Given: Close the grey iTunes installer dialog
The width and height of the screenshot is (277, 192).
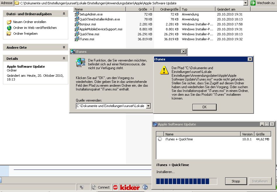Looking at the screenshot, I should point(183,51).
